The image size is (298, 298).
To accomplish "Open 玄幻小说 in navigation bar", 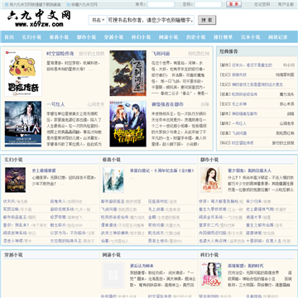I will pyautogui.click(x=31, y=37).
